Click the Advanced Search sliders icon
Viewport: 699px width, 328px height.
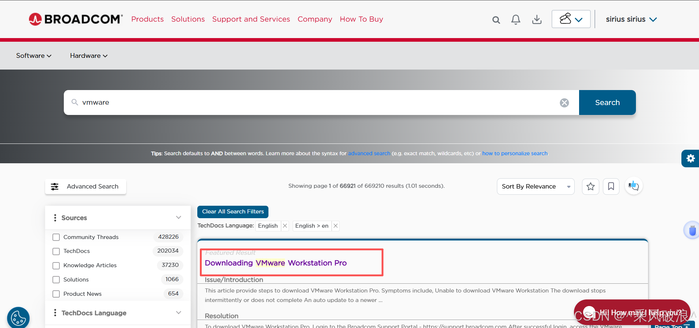tap(55, 187)
